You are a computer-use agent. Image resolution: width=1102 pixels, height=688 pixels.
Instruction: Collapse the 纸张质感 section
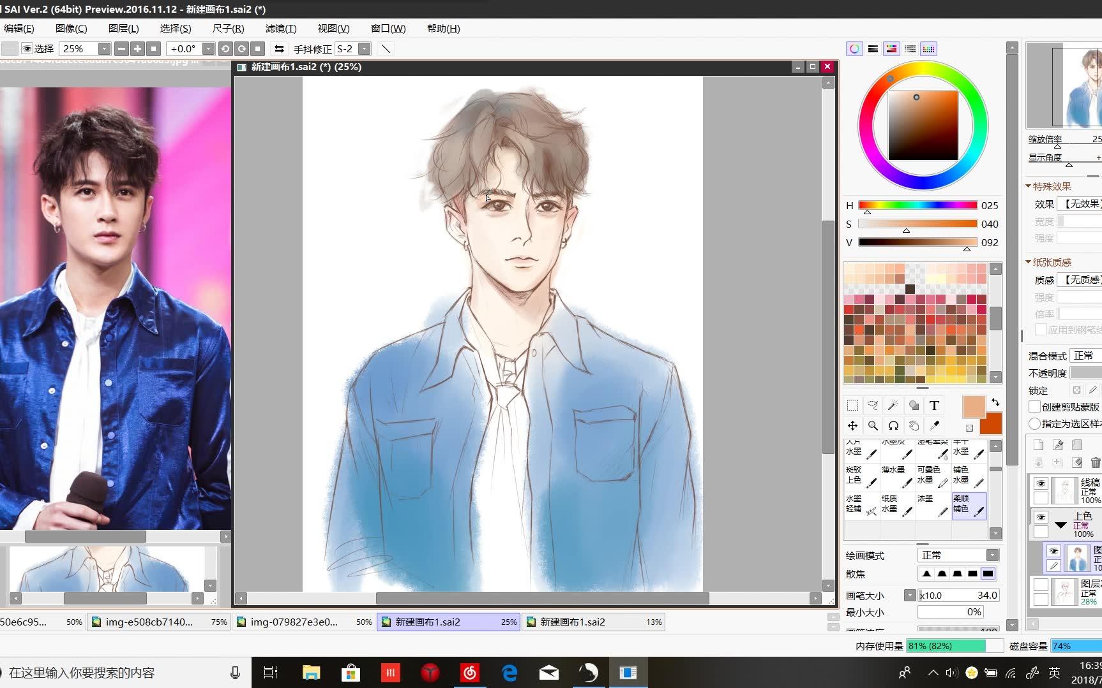pyautogui.click(x=1029, y=262)
